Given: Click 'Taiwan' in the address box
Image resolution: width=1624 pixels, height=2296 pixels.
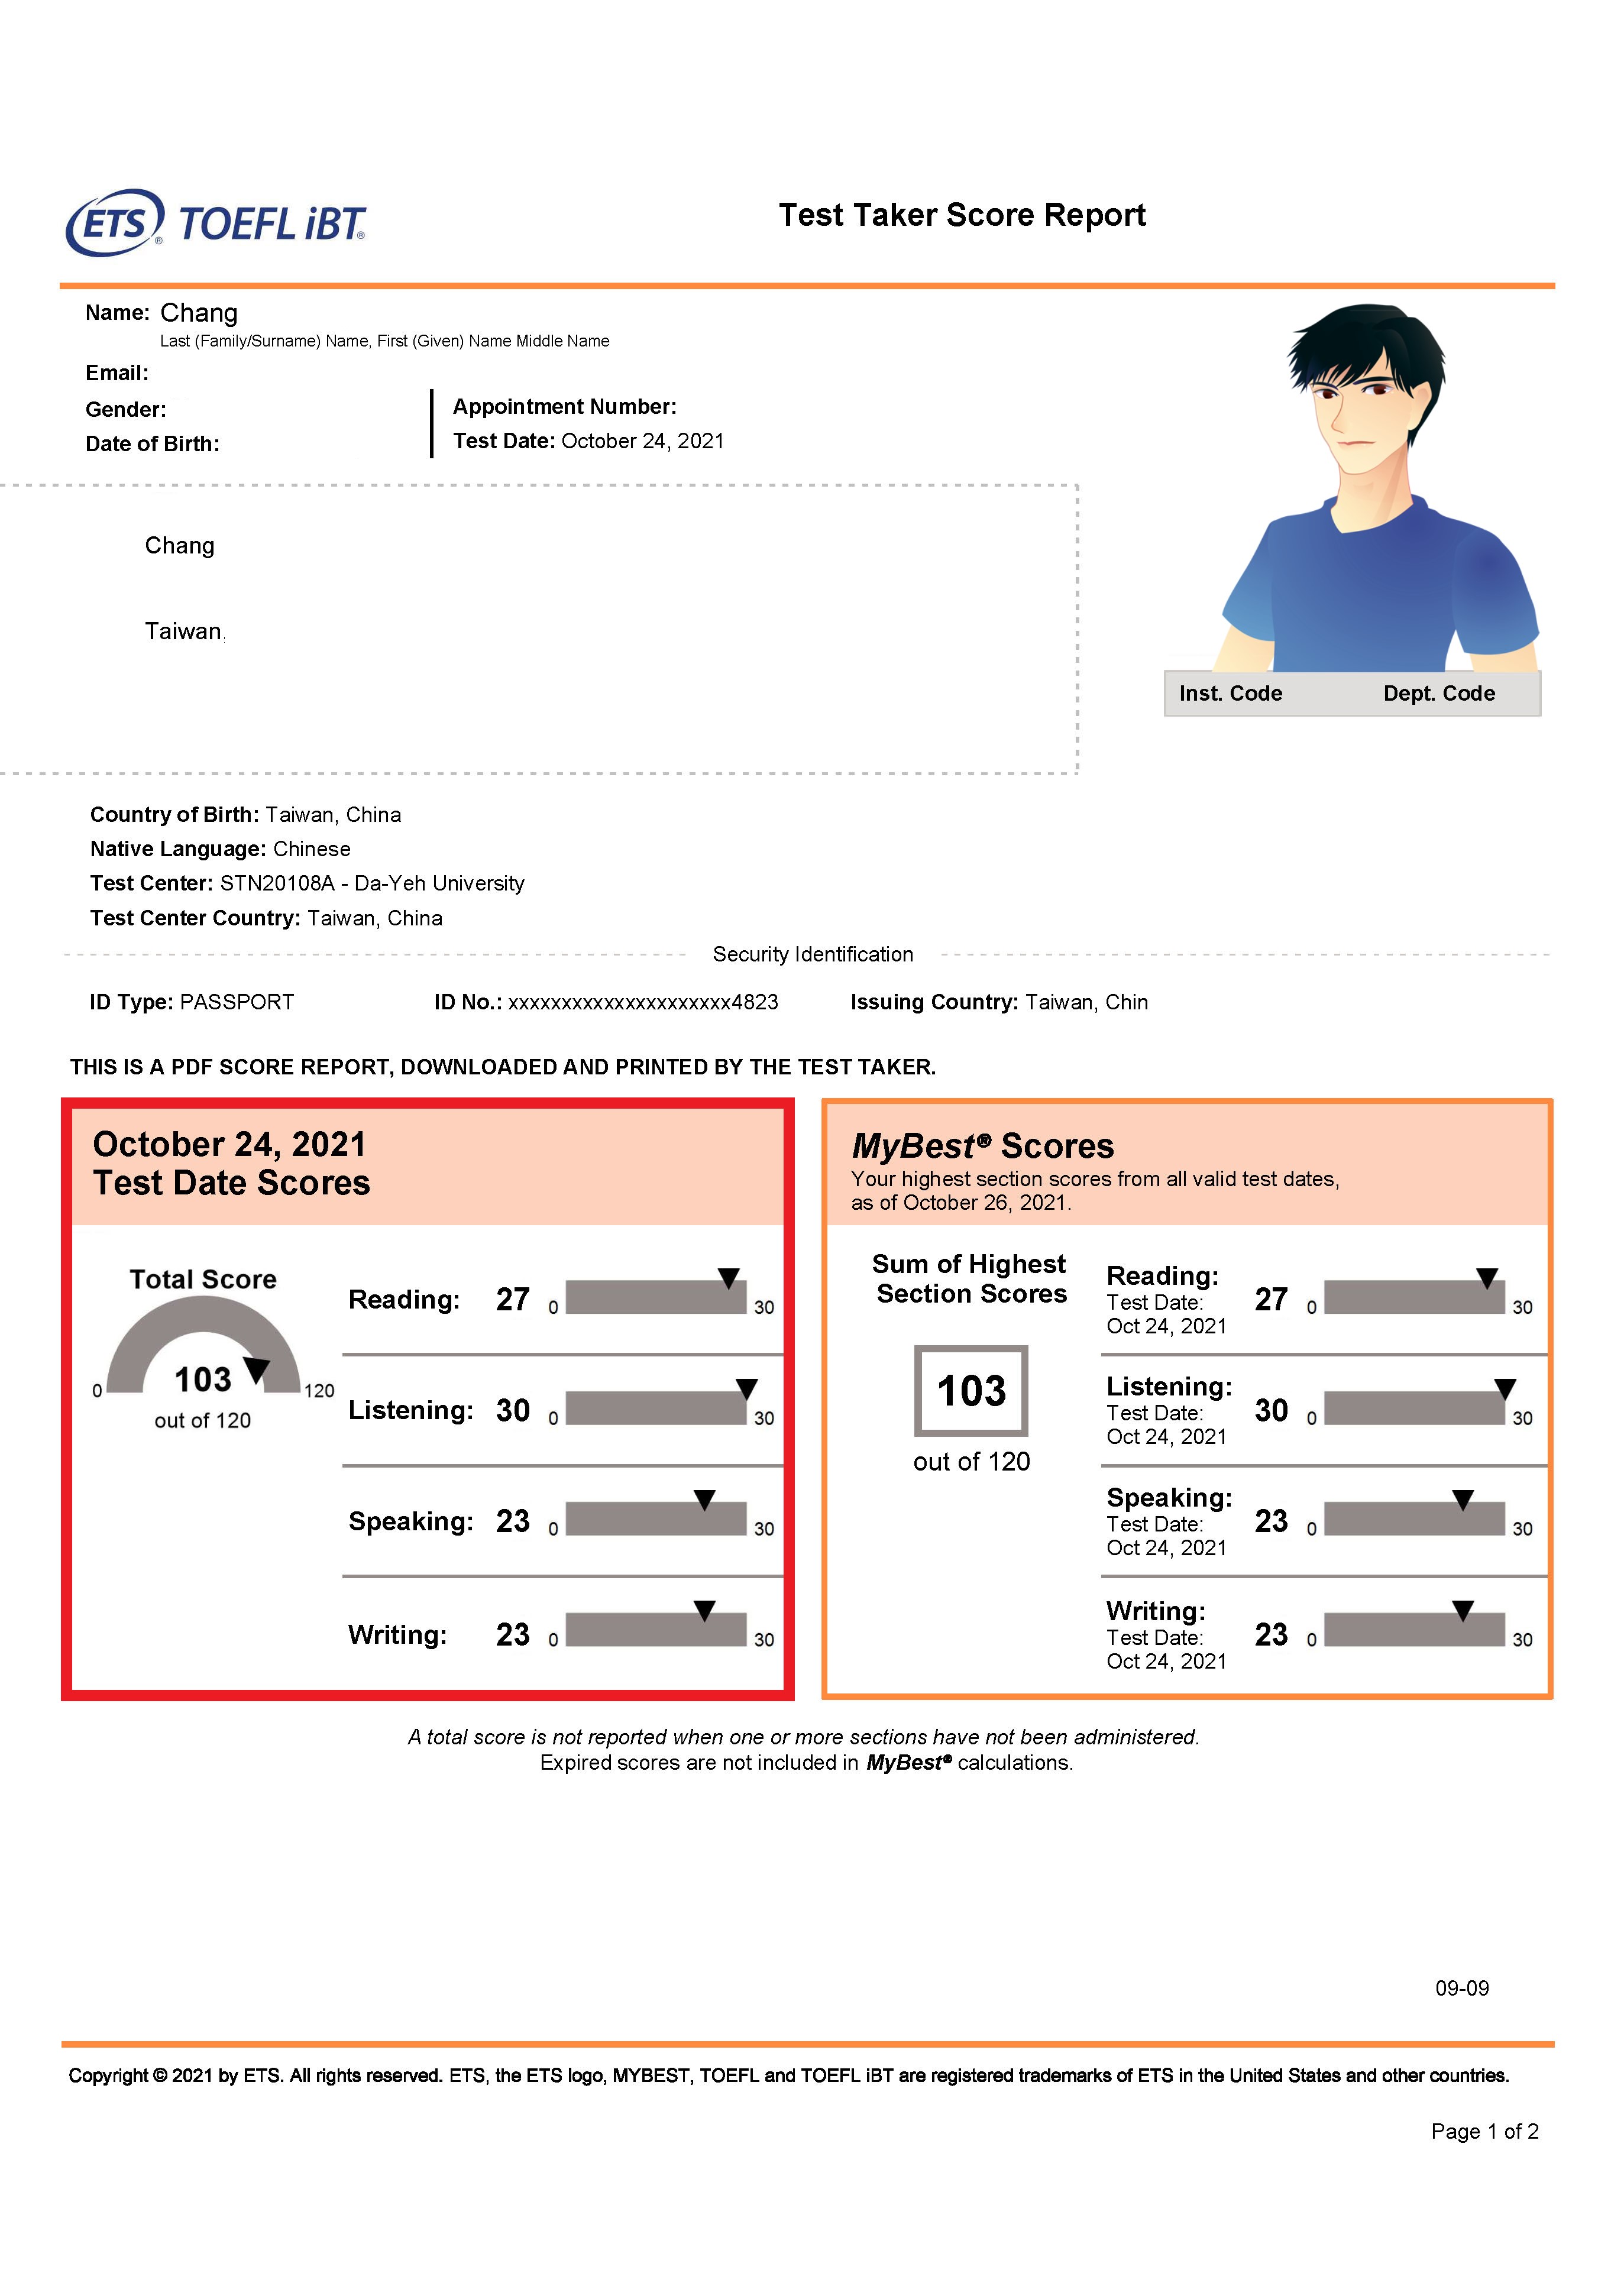Looking at the screenshot, I should (x=183, y=631).
